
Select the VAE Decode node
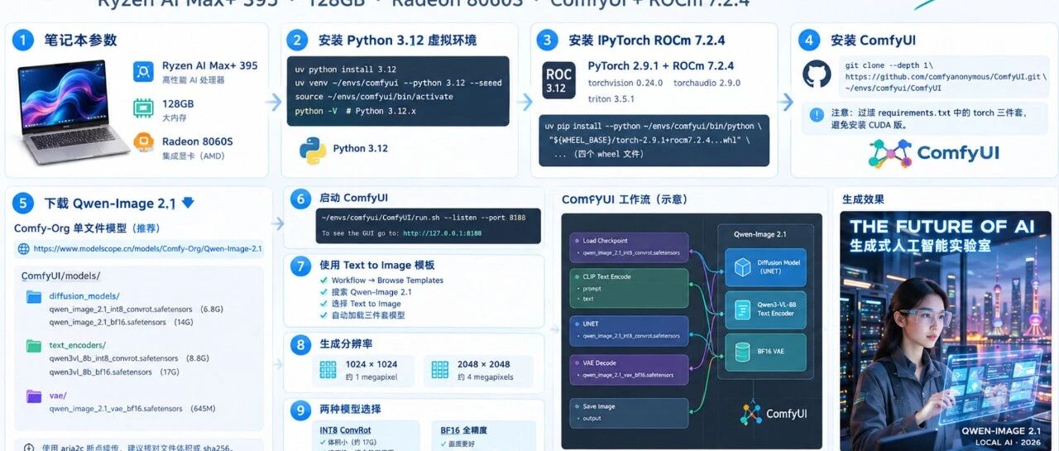629,369
